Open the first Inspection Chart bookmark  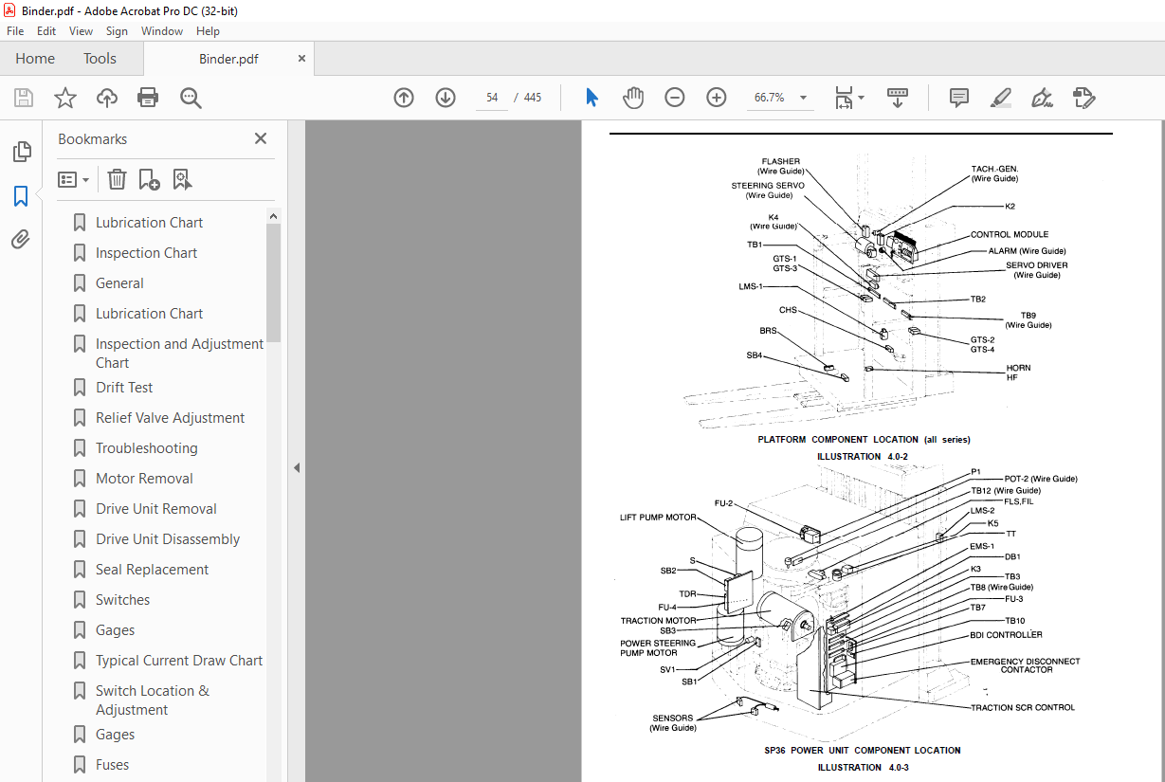(146, 253)
